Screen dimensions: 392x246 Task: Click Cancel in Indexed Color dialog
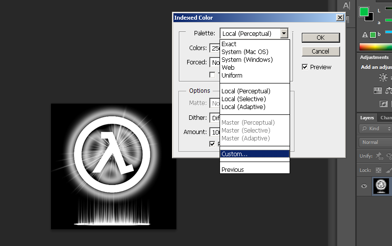click(x=320, y=52)
